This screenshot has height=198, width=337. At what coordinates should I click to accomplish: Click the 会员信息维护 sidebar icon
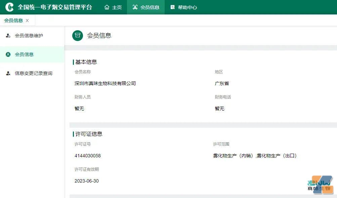tap(8, 36)
